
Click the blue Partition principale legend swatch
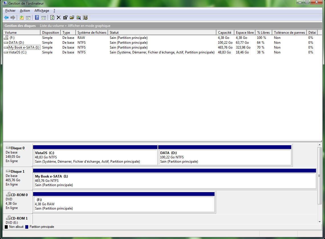pos(27,227)
